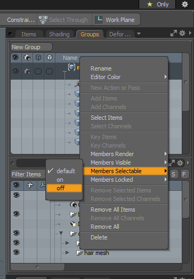Image resolution: width=194 pixels, height=279 pixels.
Task: Open the Deformers tab
Action: (120, 34)
